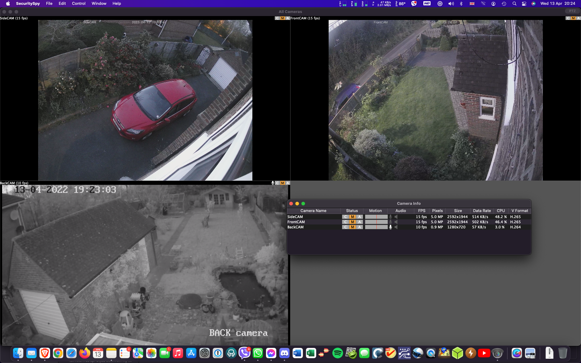Open Control Centre in the menu bar

click(524, 4)
